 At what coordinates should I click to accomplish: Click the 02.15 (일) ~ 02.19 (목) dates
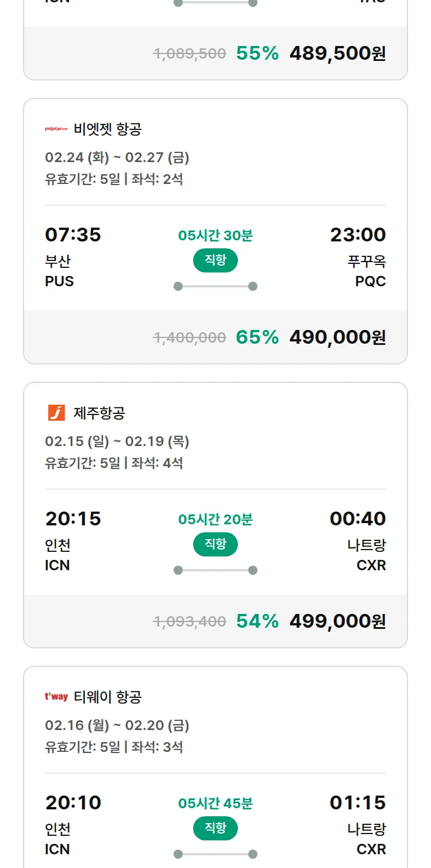point(117,441)
